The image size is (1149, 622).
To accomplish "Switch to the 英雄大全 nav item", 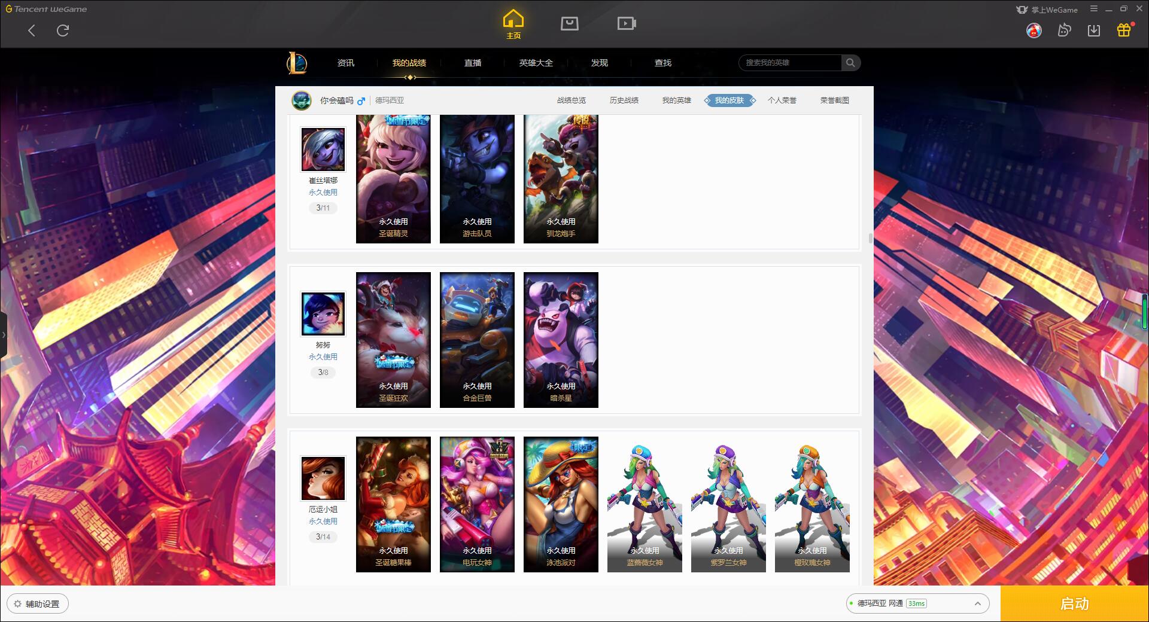I will coord(536,63).
